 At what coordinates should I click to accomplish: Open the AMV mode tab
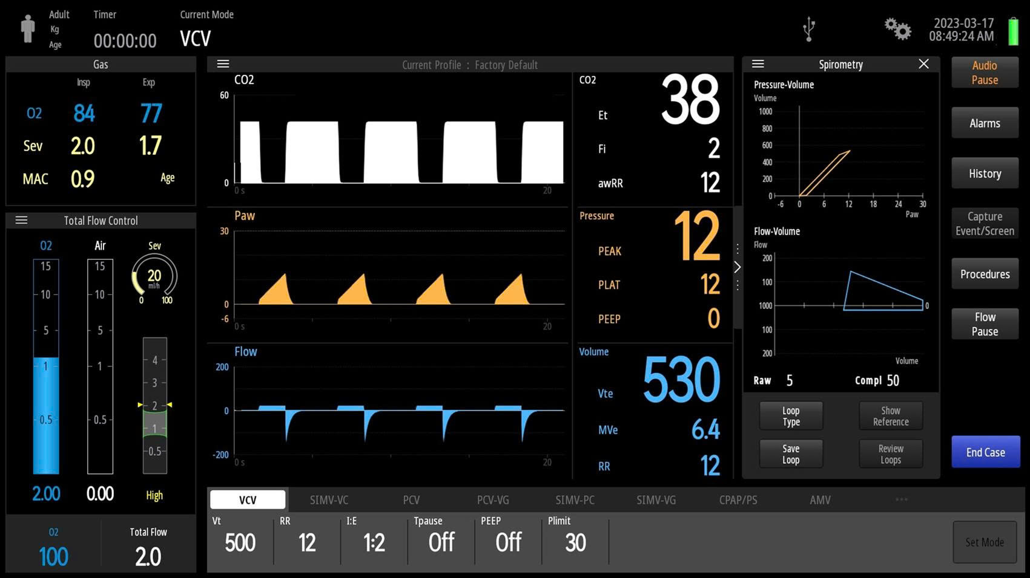(820, 500)
